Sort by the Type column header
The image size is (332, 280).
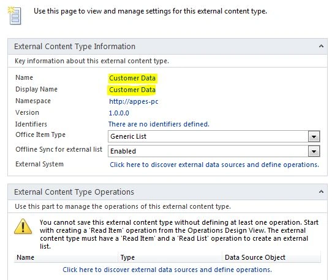(170, 257)
